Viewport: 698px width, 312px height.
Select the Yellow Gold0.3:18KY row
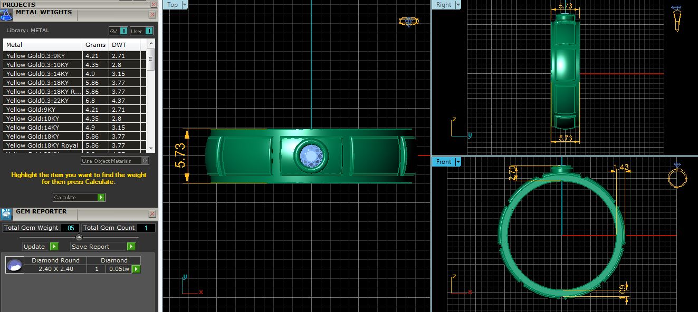[x=75, y=82]
